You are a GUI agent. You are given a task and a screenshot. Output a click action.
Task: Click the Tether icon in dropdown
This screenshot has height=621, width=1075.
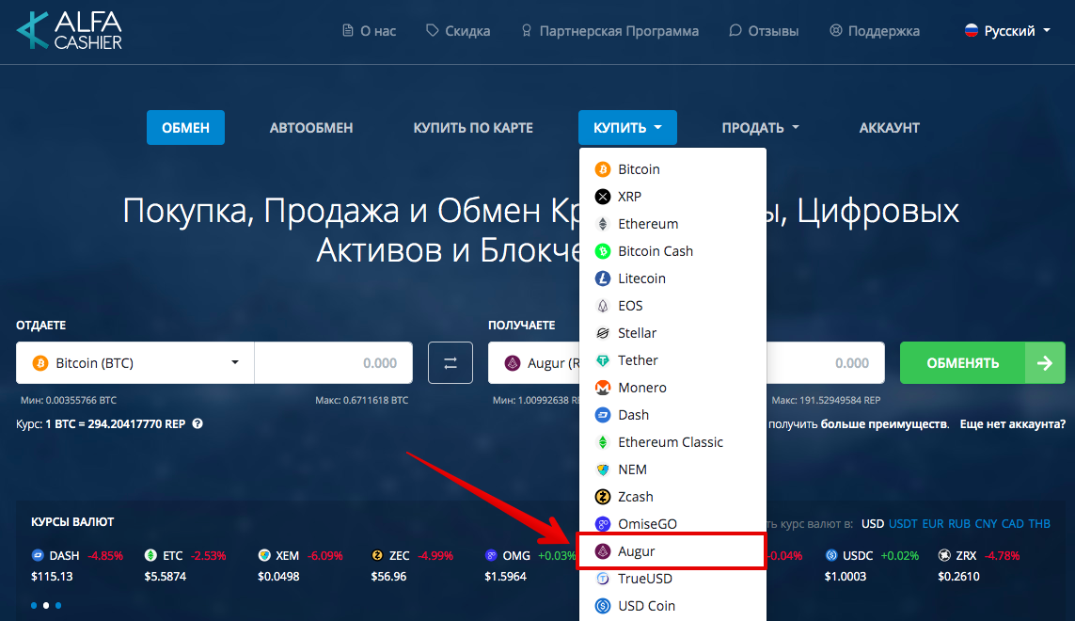click(x=603, y=360)
